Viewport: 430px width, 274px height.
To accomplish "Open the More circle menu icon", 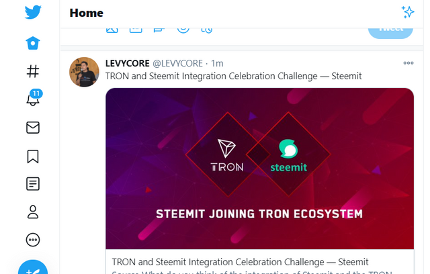I will [33, 240].
